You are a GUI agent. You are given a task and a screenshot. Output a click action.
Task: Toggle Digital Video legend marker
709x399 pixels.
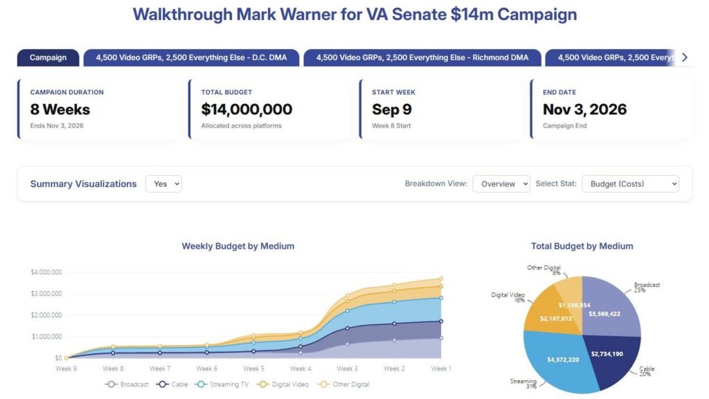pos(282,384)
